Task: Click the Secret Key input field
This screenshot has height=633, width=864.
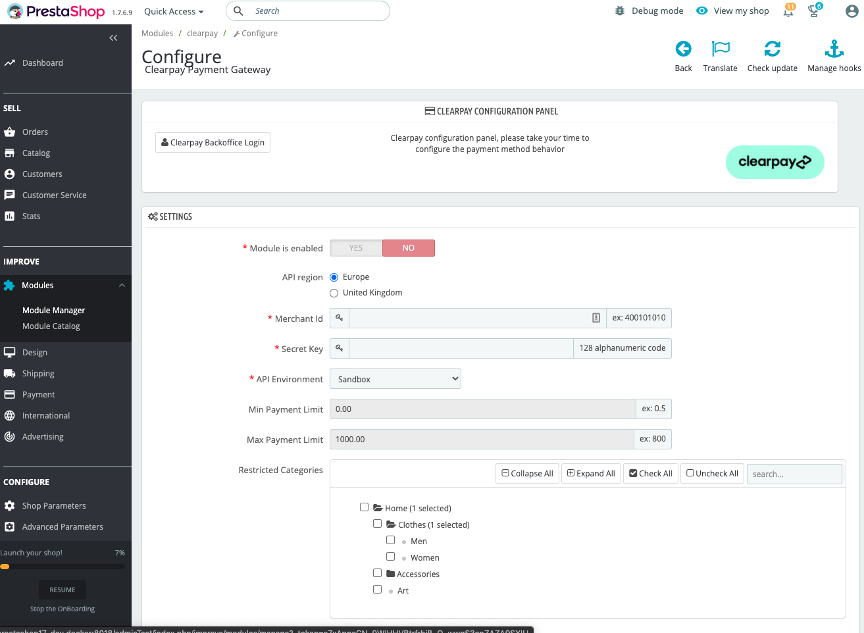Action: (461, 348)
